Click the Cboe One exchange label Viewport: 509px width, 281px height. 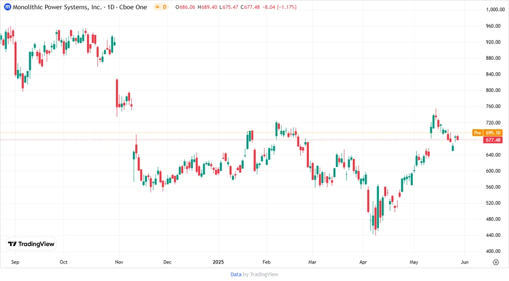tap(133, 7)
